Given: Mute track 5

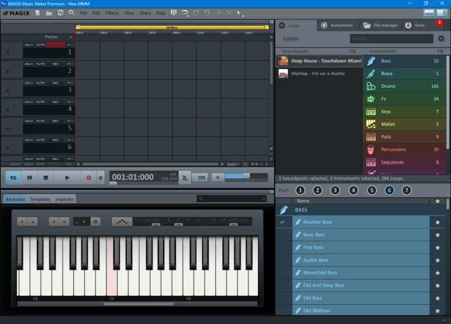Looking at the screenshot, I should tap(40, 121).
